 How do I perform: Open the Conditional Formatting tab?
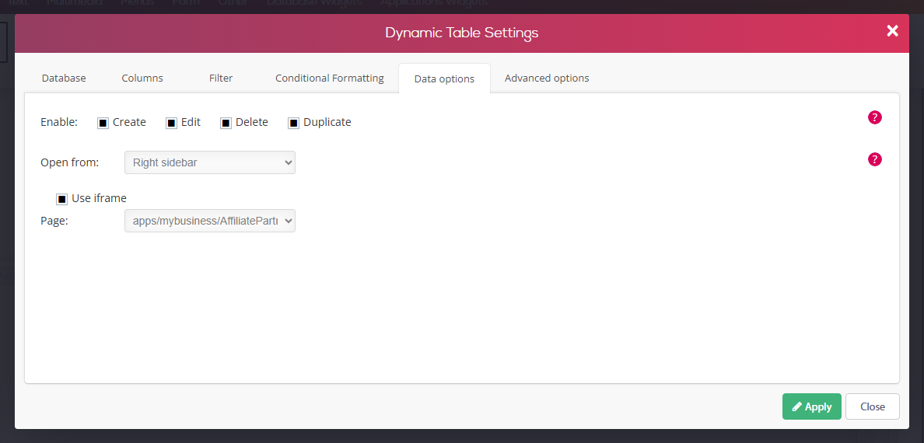click(330, 78)
